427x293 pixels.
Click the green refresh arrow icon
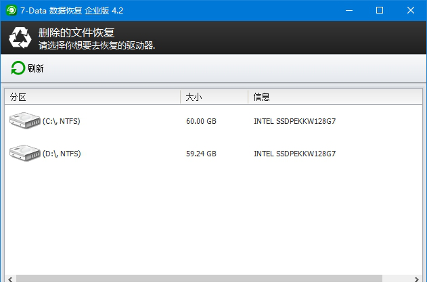point(18,68)
